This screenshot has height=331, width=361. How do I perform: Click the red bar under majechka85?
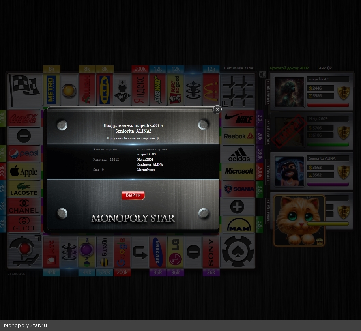(328, 105)
